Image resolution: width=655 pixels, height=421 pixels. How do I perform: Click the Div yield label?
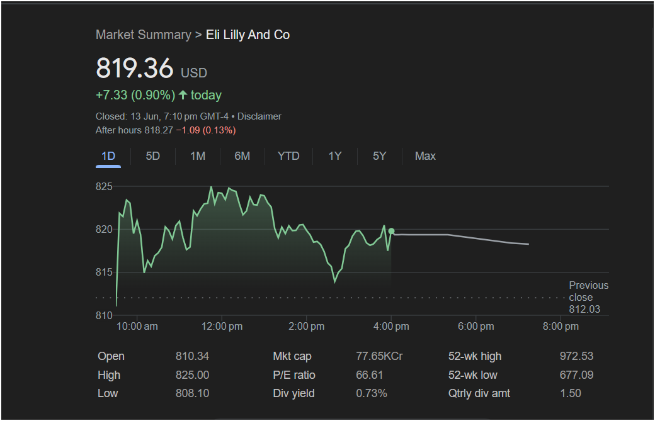click(293, 393)
